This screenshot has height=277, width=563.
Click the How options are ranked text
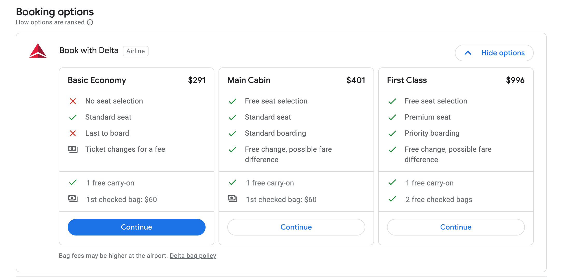(x=50, y=22)
